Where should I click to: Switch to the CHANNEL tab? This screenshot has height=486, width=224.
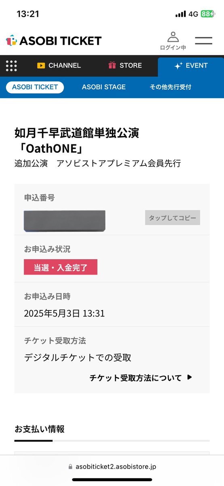pos(59,65)
